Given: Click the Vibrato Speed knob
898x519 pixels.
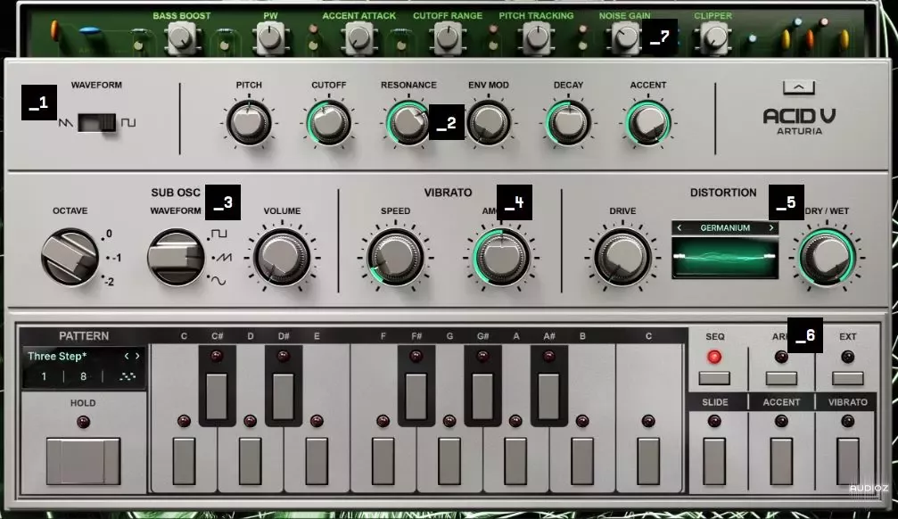Looking at the screenshot, I should click(395, 257).
